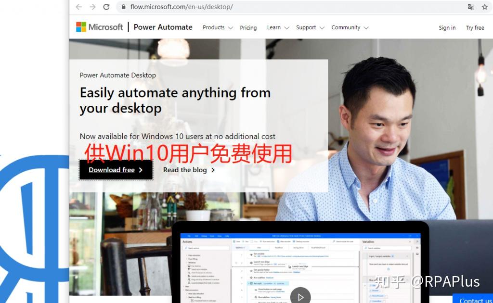Click Sign in
Image resolution: width=493 pixels, height=303 pixels.
[447, 28]
